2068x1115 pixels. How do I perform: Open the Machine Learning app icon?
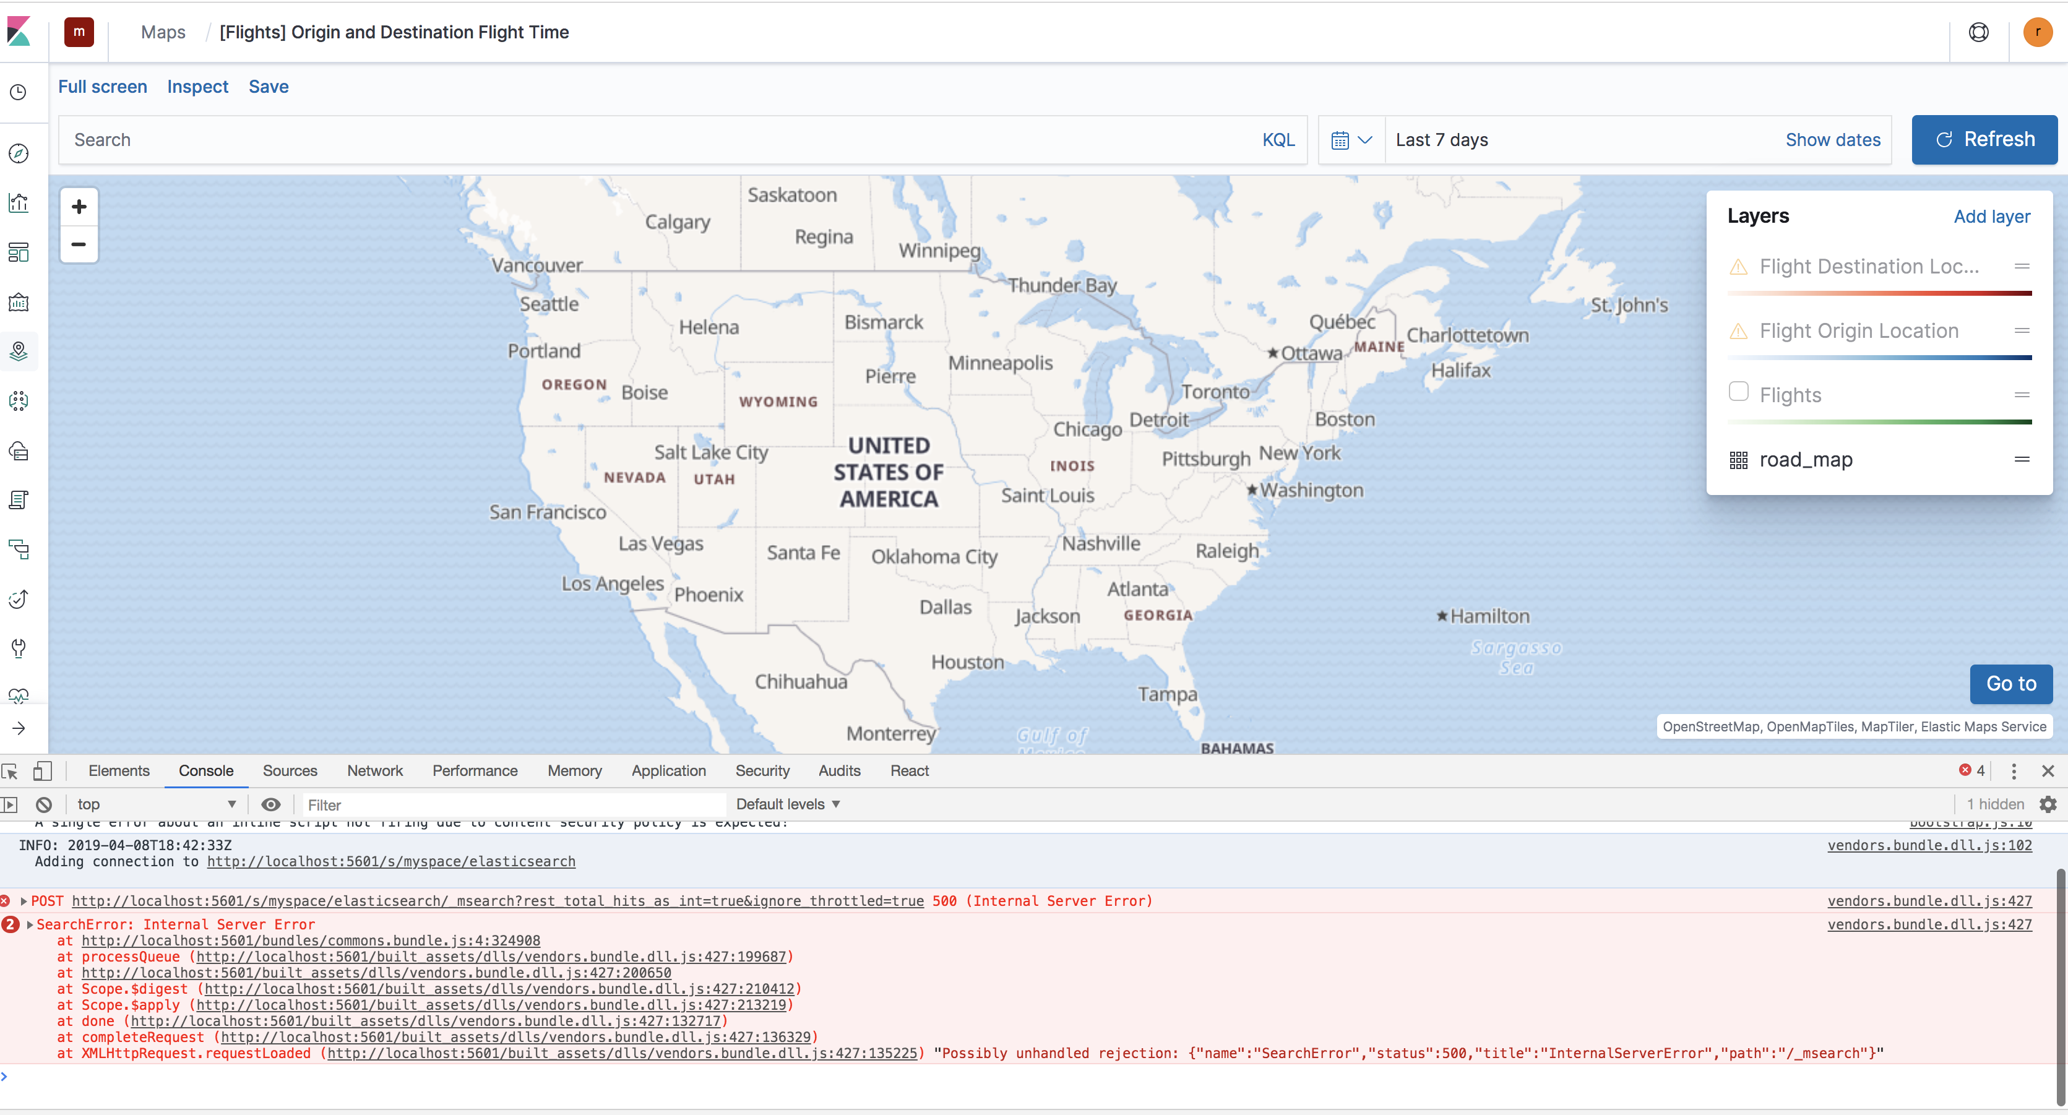19,400
